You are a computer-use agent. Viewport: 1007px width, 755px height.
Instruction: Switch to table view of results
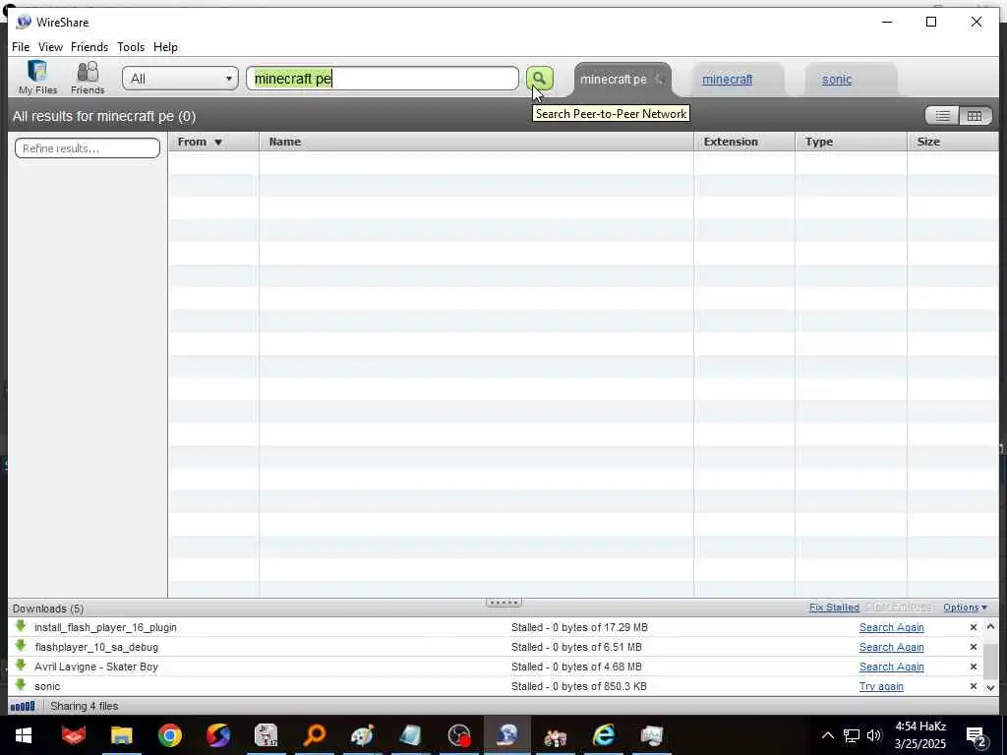click(x=975, y=116)
